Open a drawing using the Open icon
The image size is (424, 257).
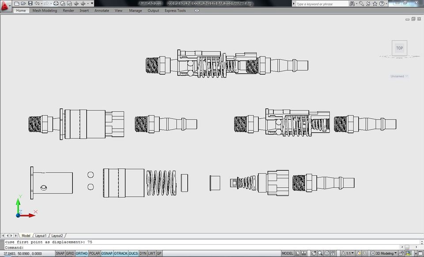coord(23,3)
